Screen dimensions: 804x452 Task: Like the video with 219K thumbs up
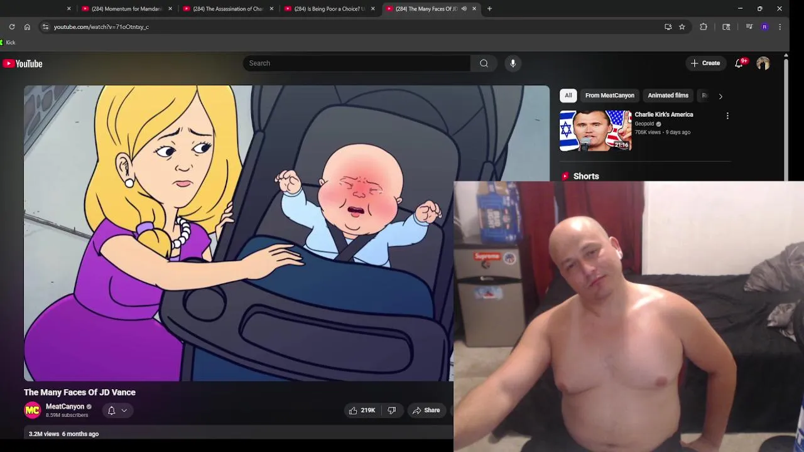point(362,411)
